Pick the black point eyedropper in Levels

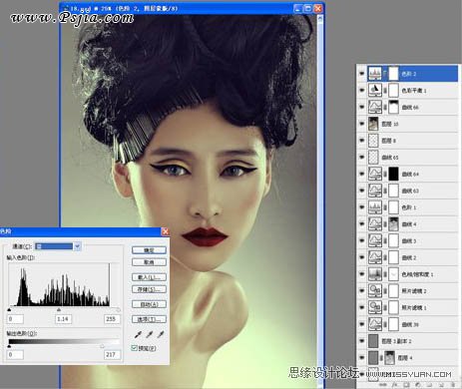click(138, 334)
